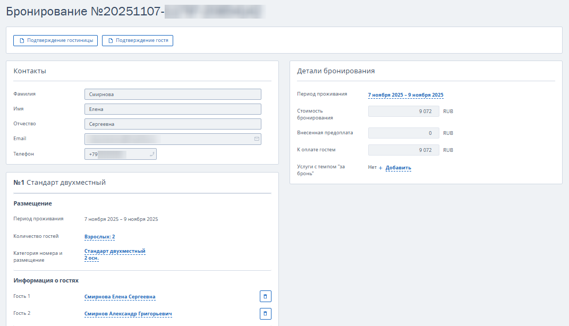Open guest link Смирнов Александр Григорьевич

tap(128, 314)
